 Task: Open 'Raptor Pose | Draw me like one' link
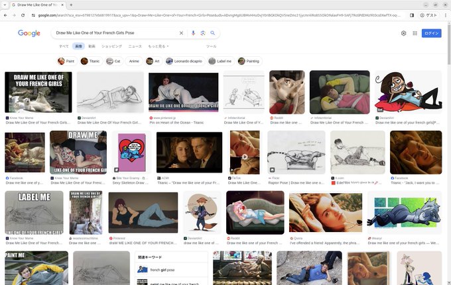click(x=296, y=183)
